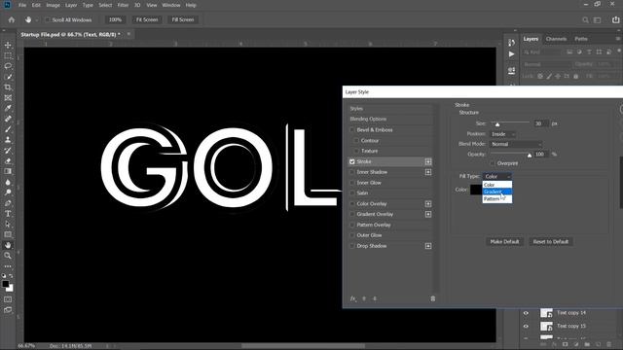Select the Clone Stamp tool

click(8, 140)
